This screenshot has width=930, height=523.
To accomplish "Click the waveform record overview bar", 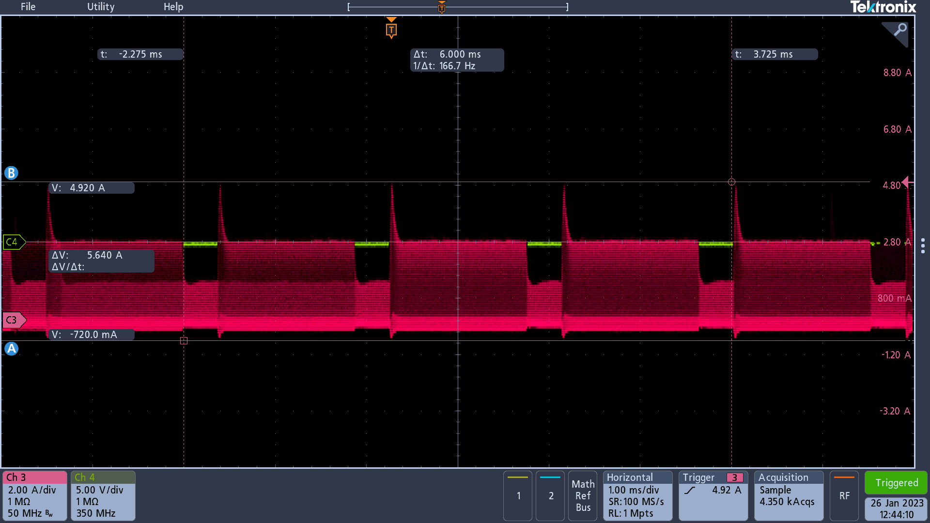I will pos(458,7).
